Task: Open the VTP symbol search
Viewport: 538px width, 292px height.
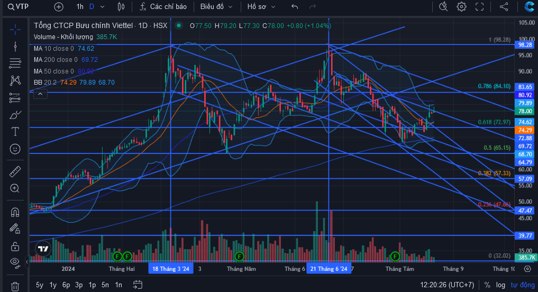Action: 19,6
